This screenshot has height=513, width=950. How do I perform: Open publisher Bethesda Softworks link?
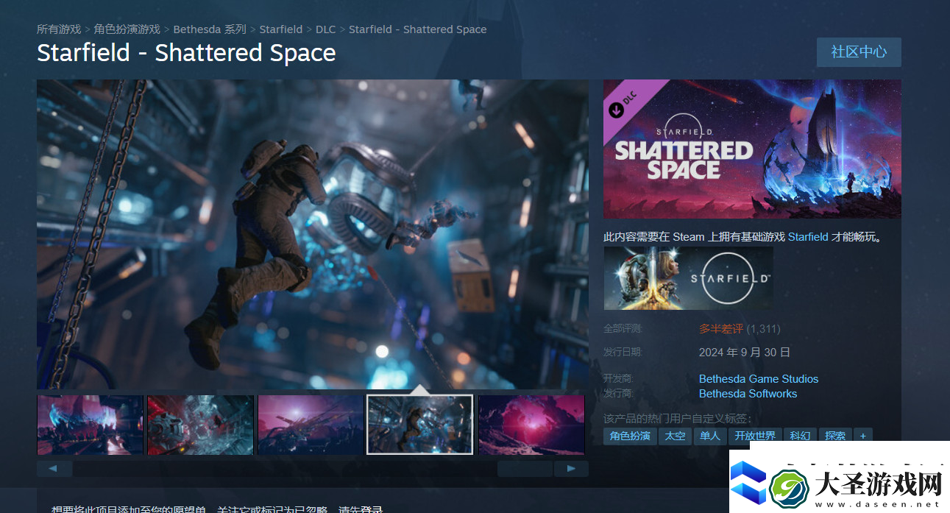[x=748, y=393]
